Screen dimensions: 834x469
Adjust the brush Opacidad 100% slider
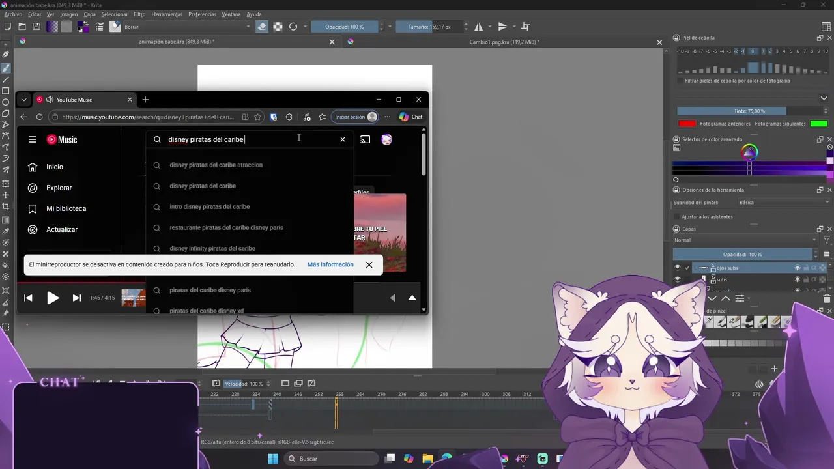pyautogui.click(x=345, y=27)
